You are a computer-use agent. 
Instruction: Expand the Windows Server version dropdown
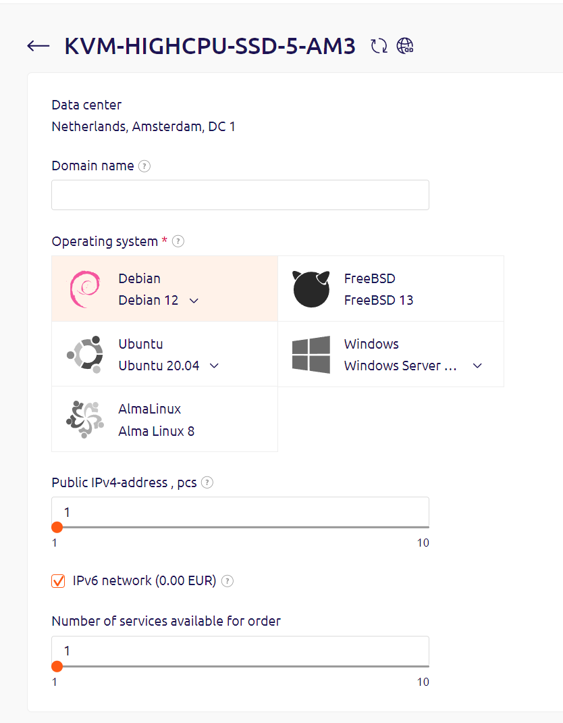[477, 366]
